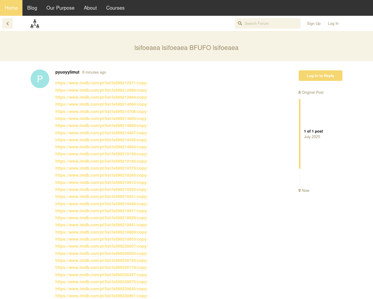Open the Blog menu item
Image resolution: width=373 pixels, height=299 pixels.
pyautogui.click(x=32, y=8)
